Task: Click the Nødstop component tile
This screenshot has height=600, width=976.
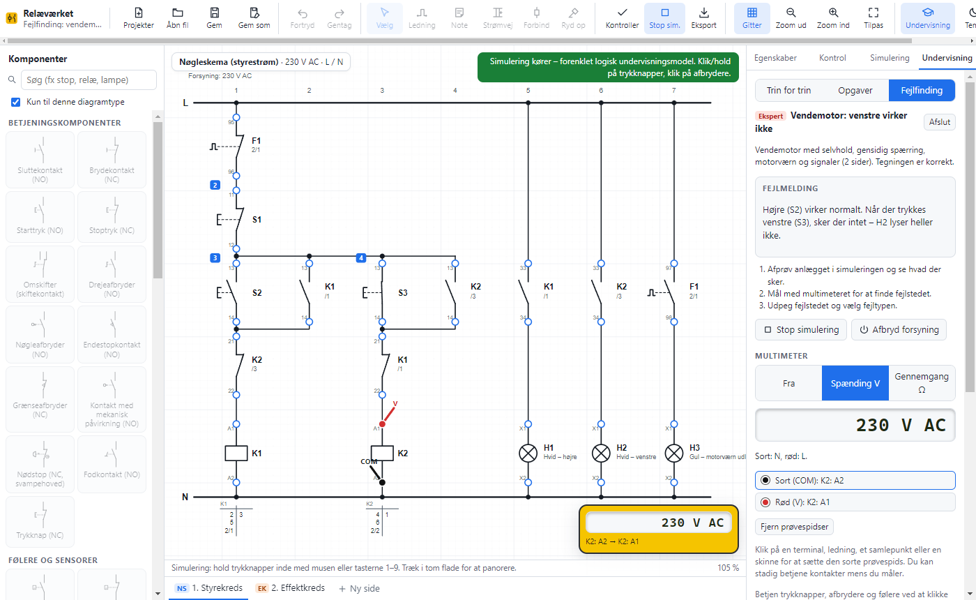Action: coord(40,464)
